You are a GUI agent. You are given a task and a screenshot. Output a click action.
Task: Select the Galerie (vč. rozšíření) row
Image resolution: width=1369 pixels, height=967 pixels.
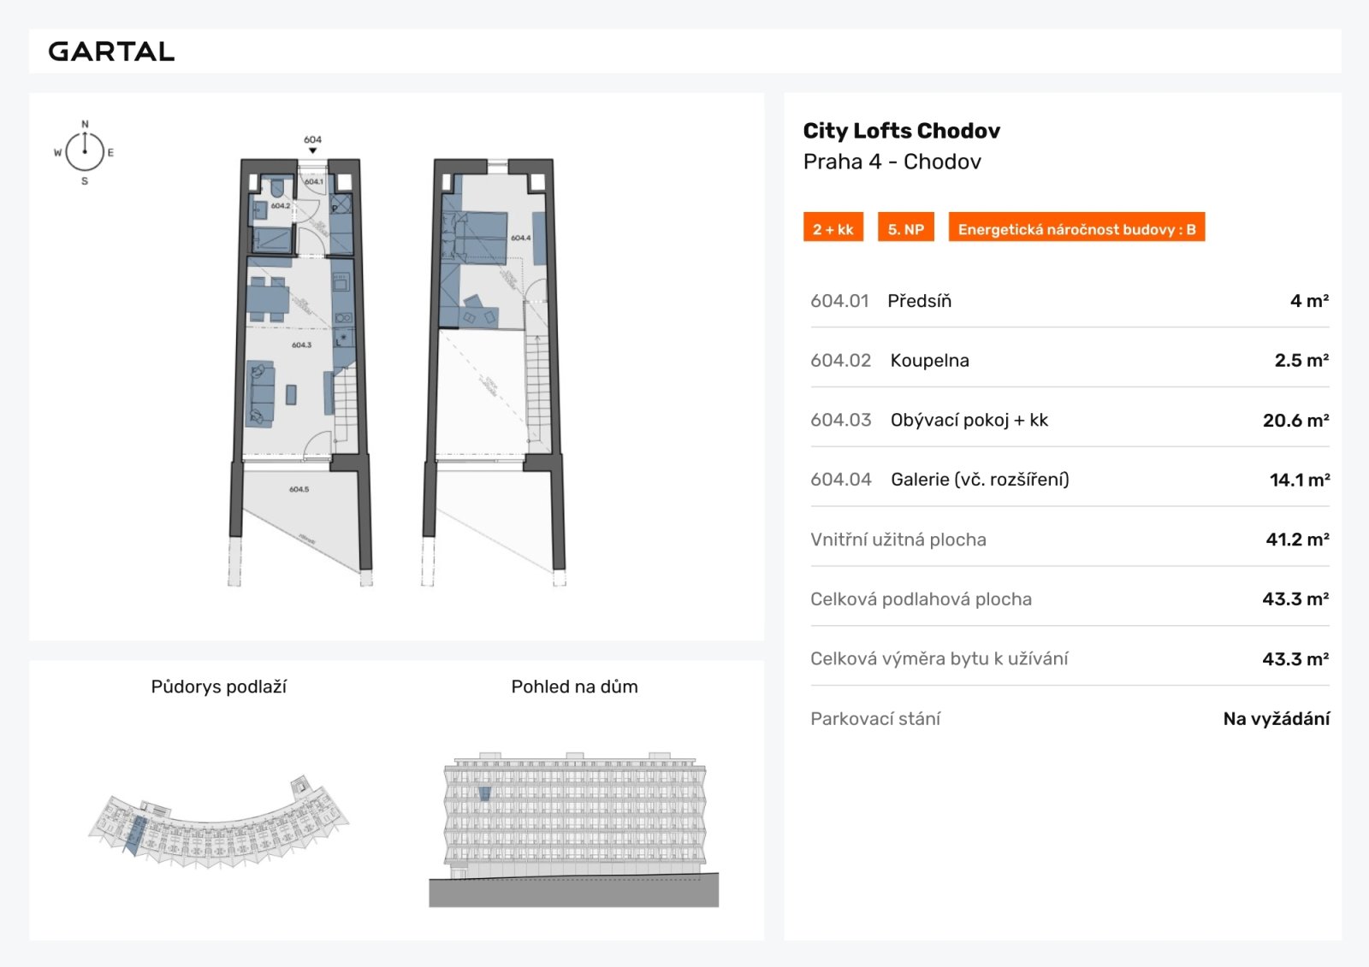(1069, 480)
